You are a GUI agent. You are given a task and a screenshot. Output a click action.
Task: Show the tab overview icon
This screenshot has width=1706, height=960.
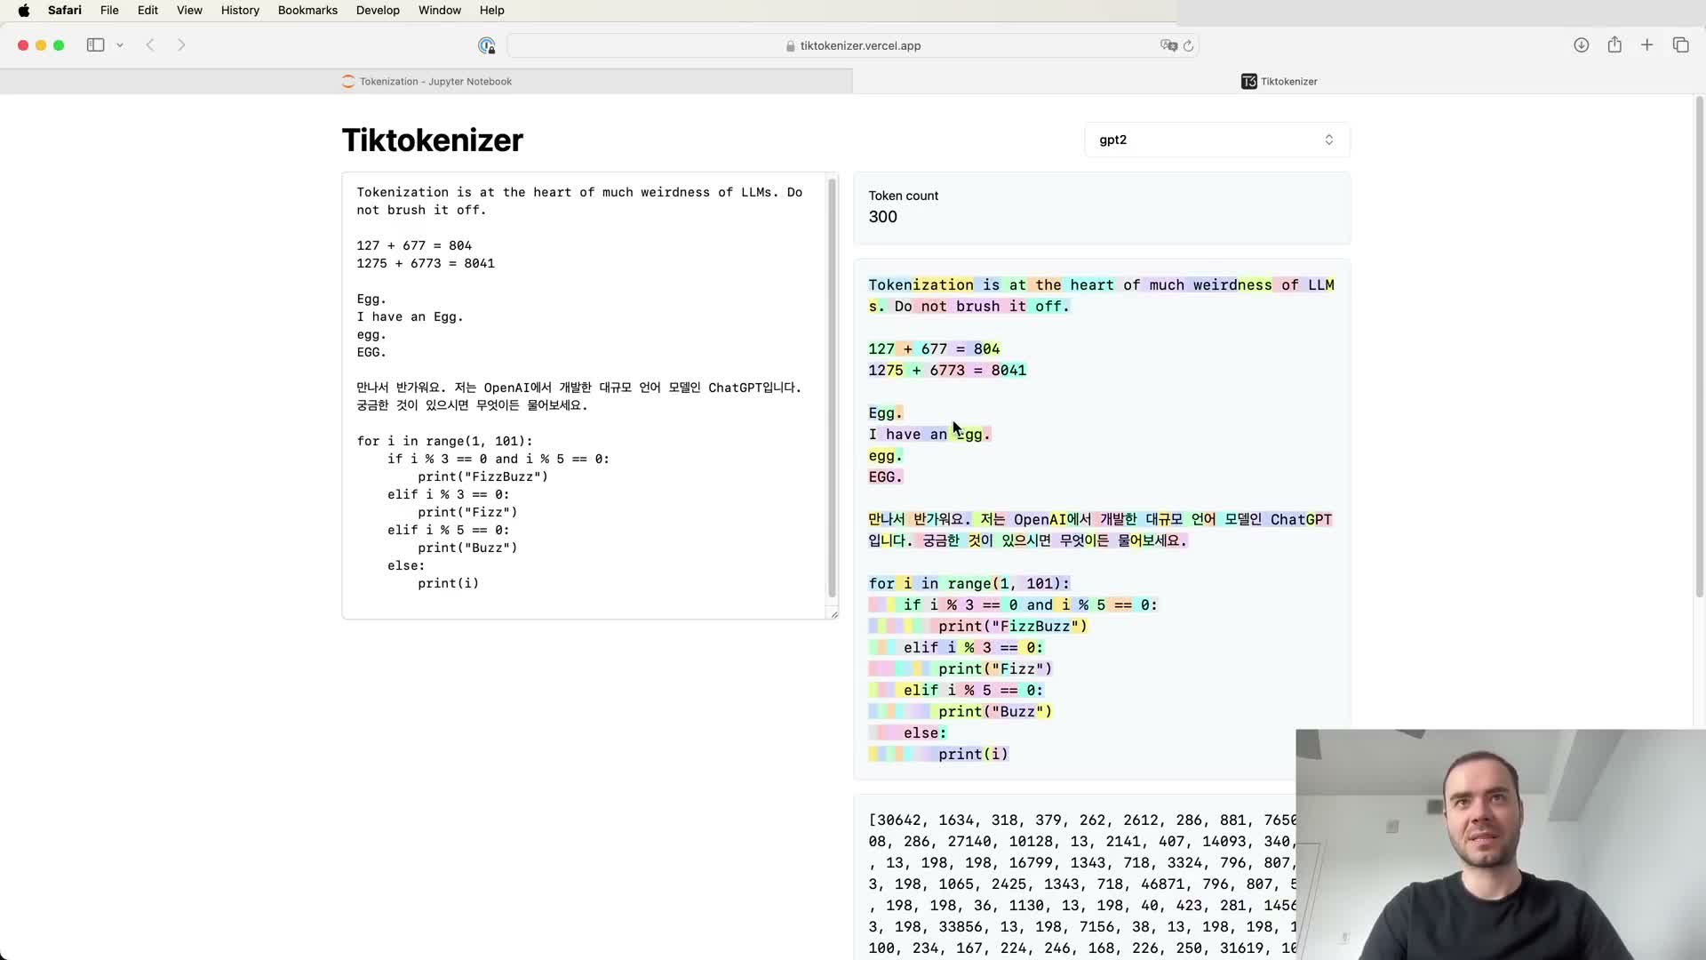[1680, 45]
